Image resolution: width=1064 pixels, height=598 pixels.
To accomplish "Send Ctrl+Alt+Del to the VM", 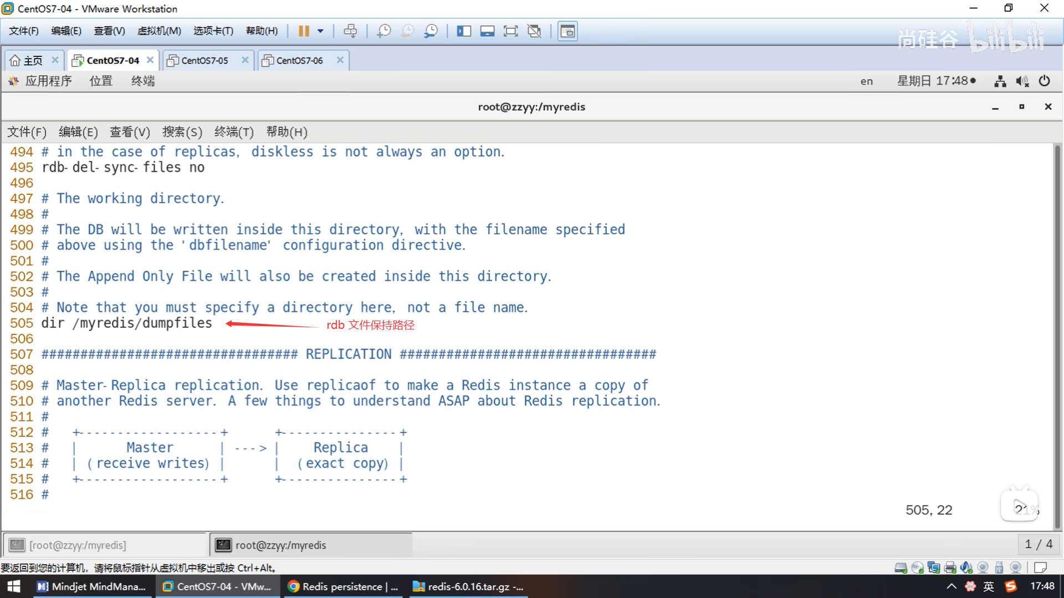I will [350, 31].
